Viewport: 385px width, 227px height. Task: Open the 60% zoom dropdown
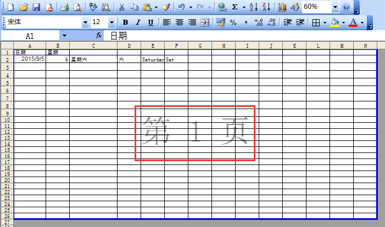pos(335,7)
